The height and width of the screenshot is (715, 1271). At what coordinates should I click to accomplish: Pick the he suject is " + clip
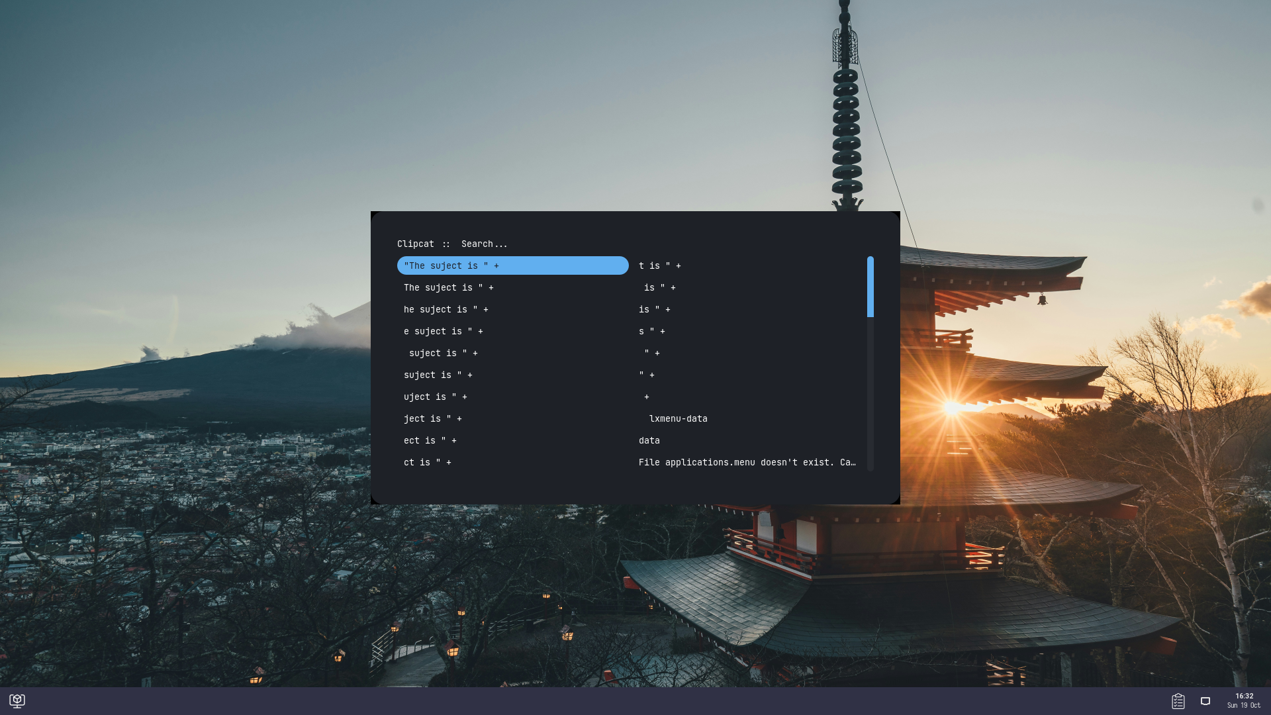click(x=513, y=309)
